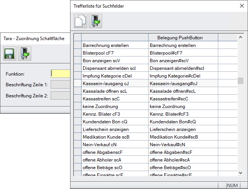Select Blisterpool cF7 in the first column

114,53
